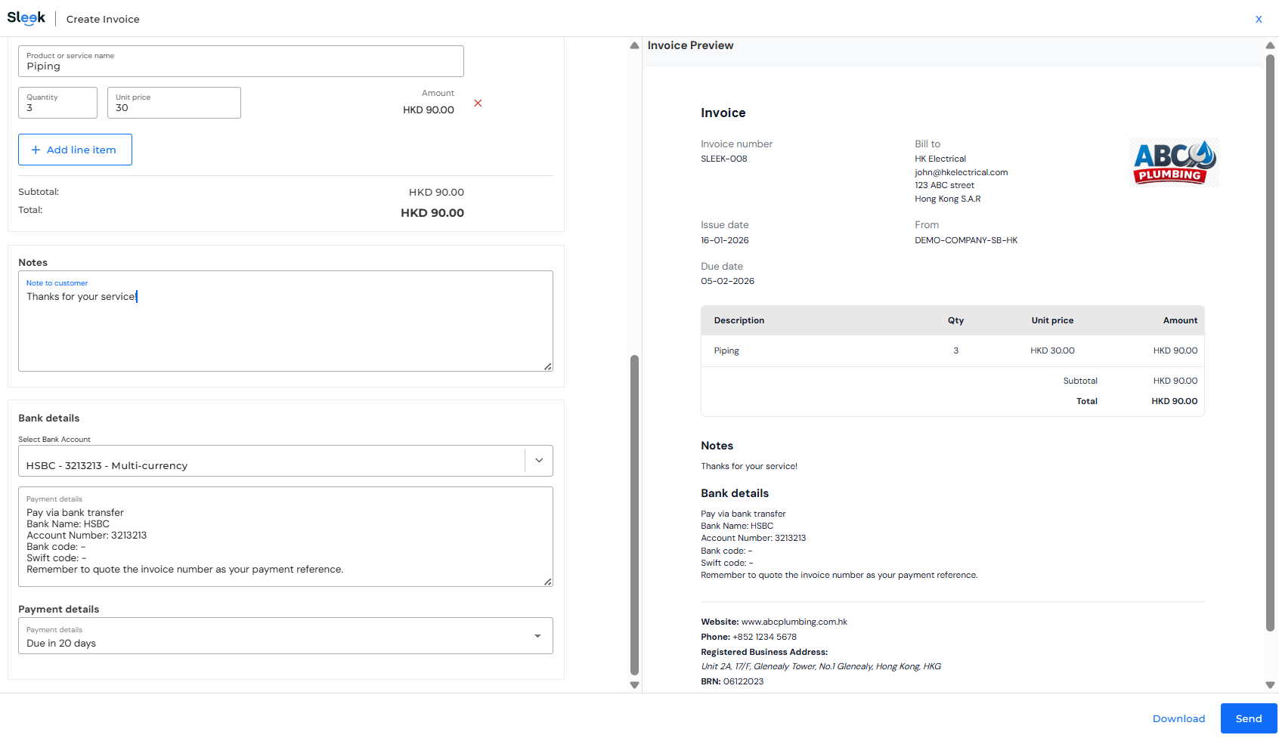Screen dimensions: 1279x738
Task: Click the ABC Plumbing logo in the preview
Action: click(1172, 161)
